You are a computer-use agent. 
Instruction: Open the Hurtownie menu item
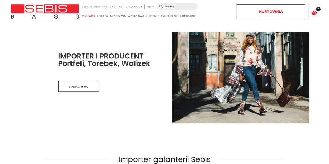188,16
